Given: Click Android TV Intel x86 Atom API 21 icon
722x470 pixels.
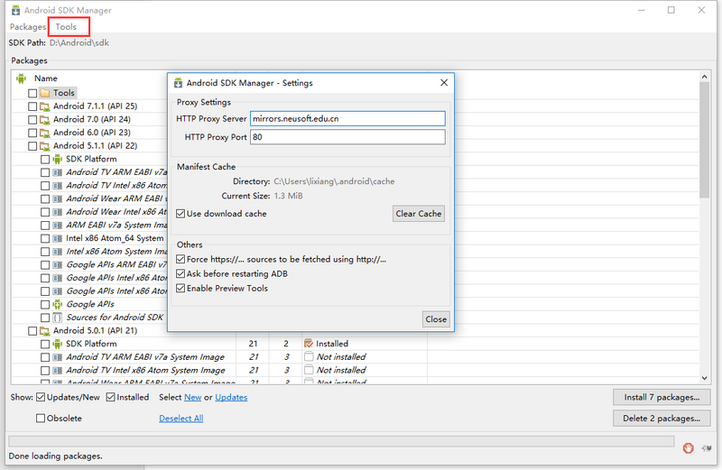Looking at the screenshot, I should (x=57, y=371).
